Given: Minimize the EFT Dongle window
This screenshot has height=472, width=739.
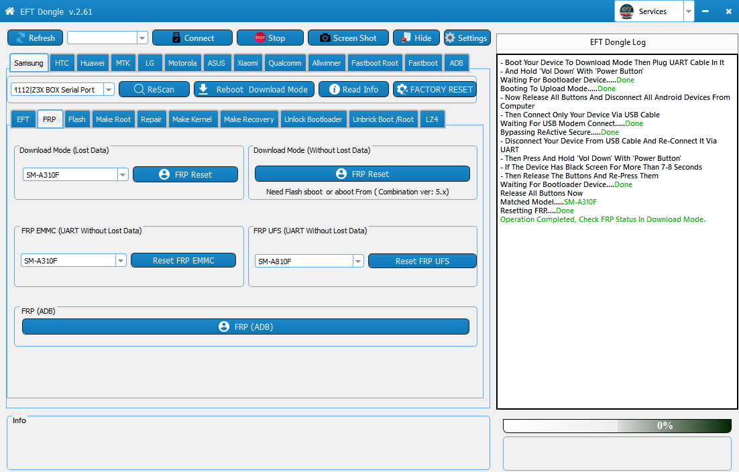Looking at the screenshot, I should 705,11.
